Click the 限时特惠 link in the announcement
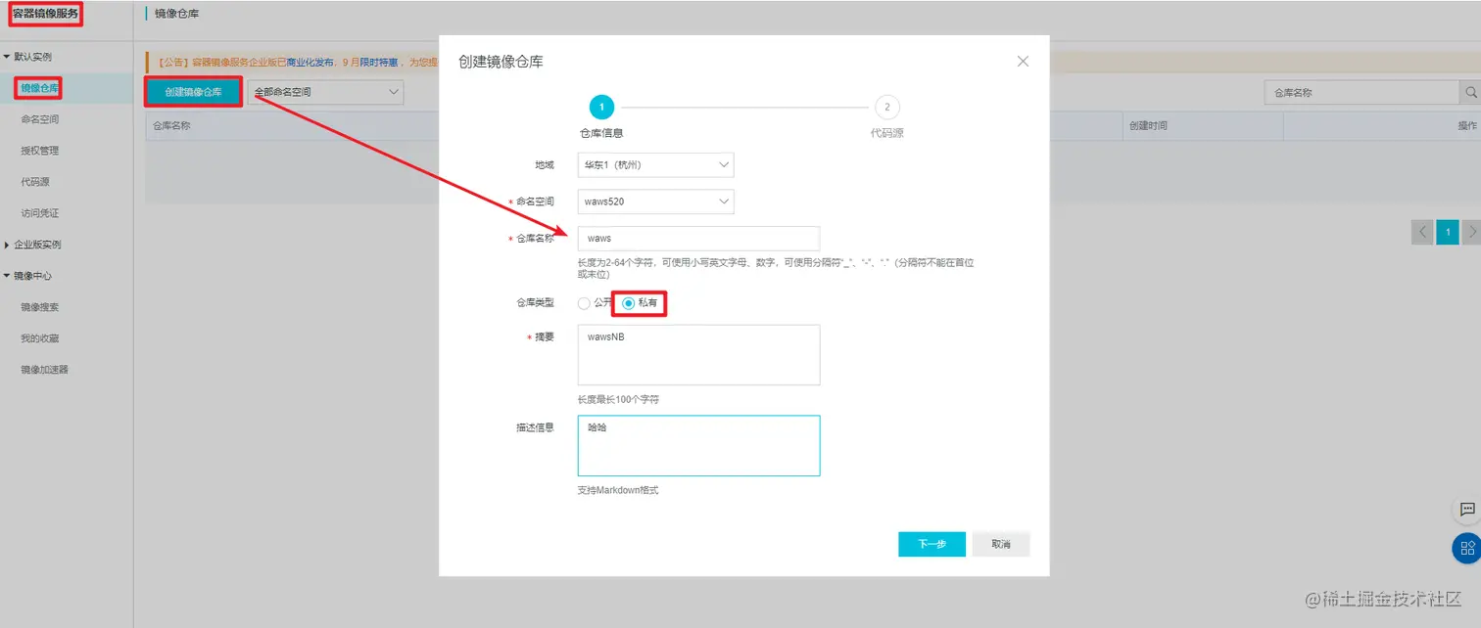Screen dimensions: 1481x628 [379, 63]
